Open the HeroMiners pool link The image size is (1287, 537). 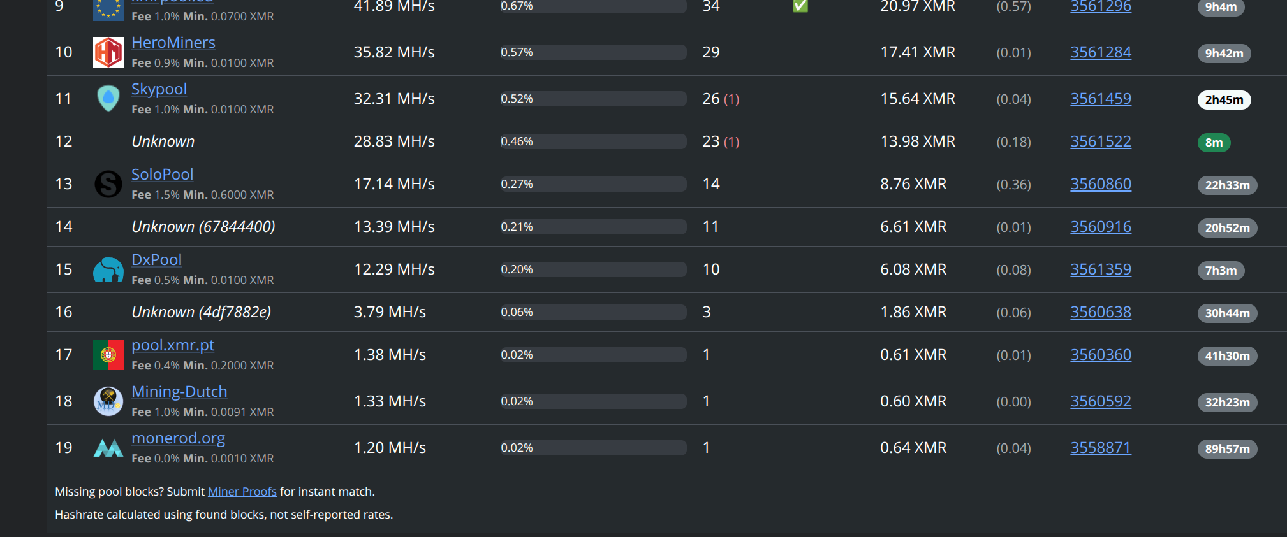[173, 43]
